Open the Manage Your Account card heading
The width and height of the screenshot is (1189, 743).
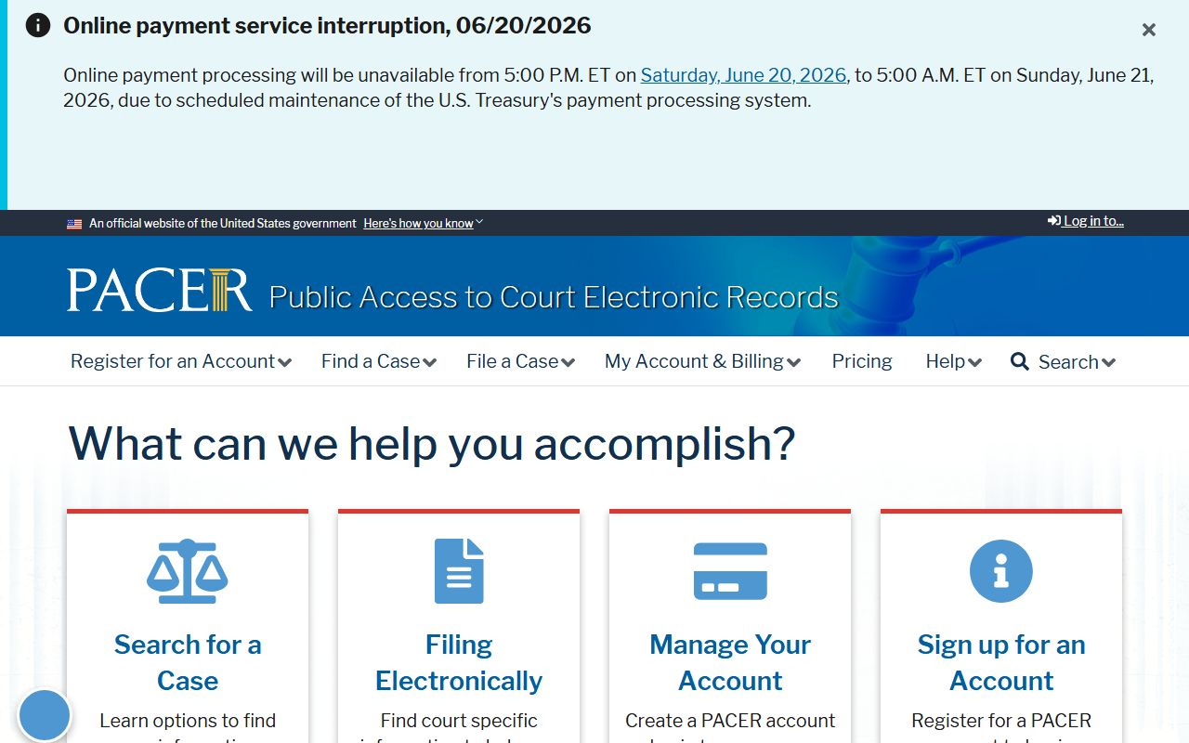click(x=730, y=662)
